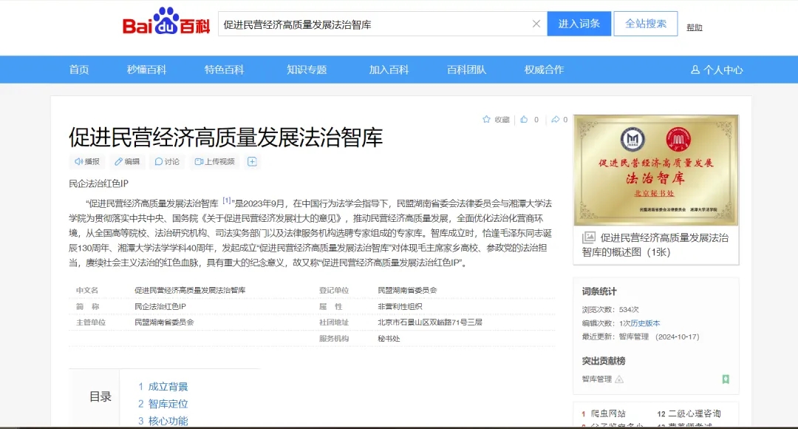Click the album picture icon below plaque
The height and width of the screenshot is (429, 798).
[589, 237]
